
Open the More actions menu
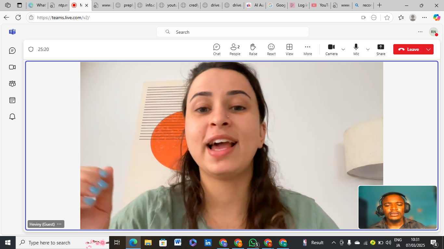pos(307,49)
